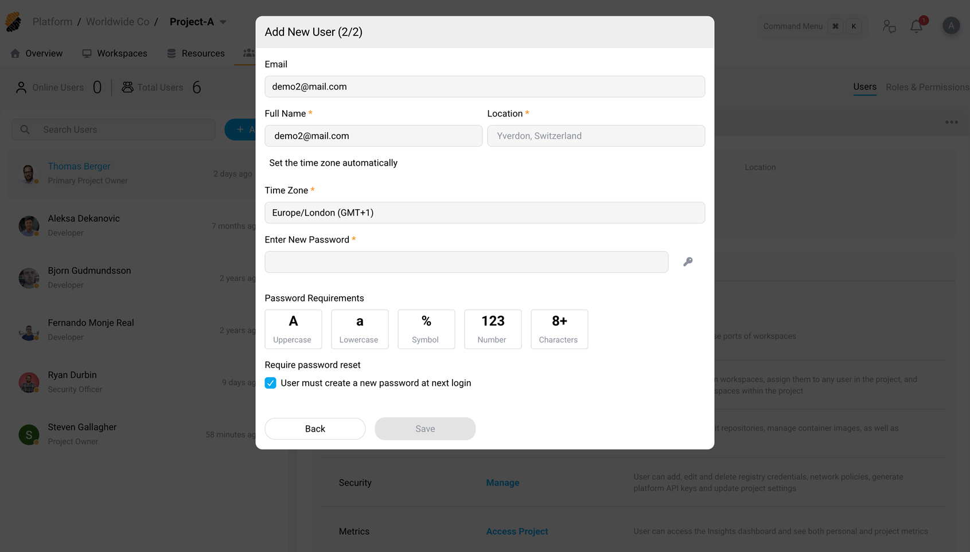Click Aleksa Dekanovic's avatar
Image resolution: width=970 pixels, height=552 pixels.
(29, 226)
